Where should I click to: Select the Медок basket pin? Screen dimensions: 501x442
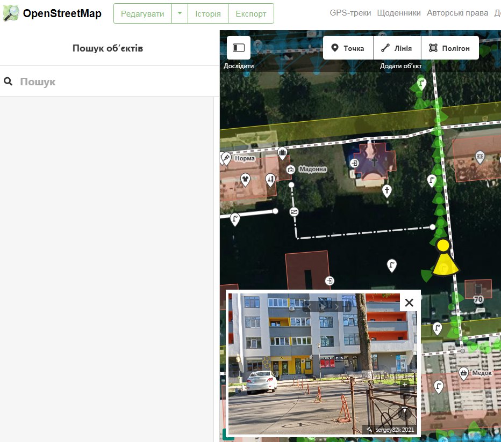463,373
